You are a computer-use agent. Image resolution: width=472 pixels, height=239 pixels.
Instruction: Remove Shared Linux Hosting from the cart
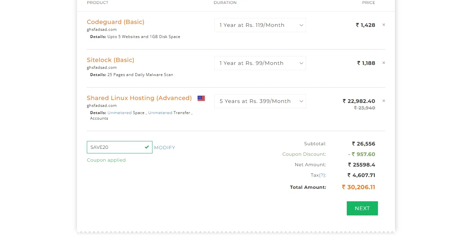[x=384, y=101]
